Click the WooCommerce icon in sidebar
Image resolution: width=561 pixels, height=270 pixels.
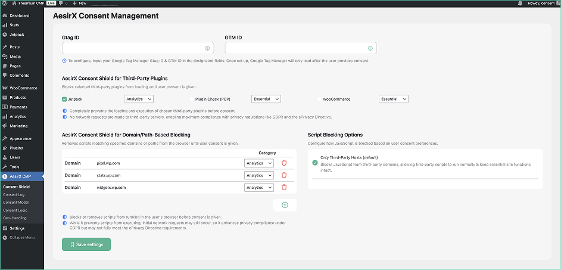pos(5,88)
